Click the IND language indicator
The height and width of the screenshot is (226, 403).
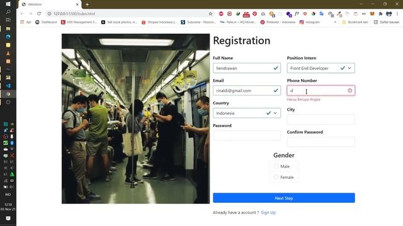(8, 195)
